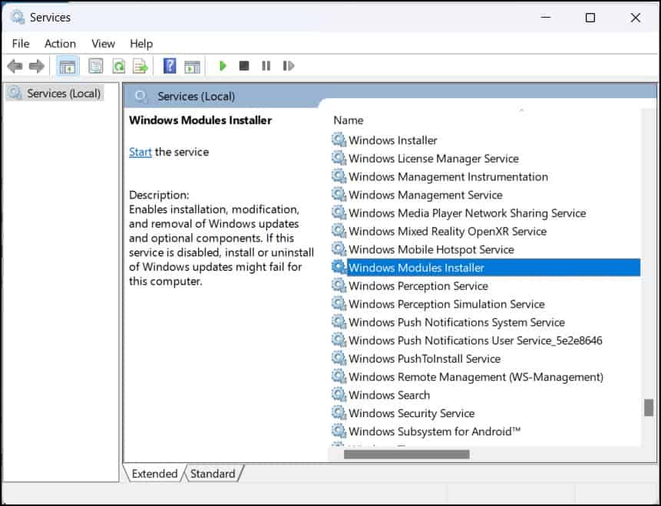Click gear icon beside Windows License Manager Service
Viewport: 661px width, 506px height.
point(339,158)
